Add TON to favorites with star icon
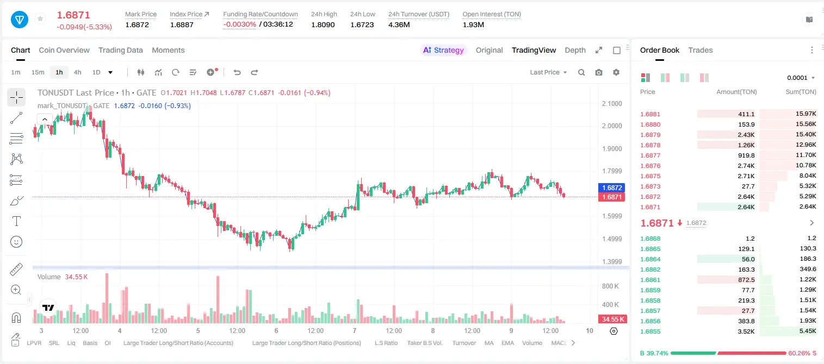Screen dimensions: 824x364 coord(40,19)
